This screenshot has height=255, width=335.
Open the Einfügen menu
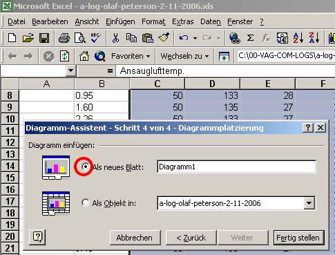(120, 21)
